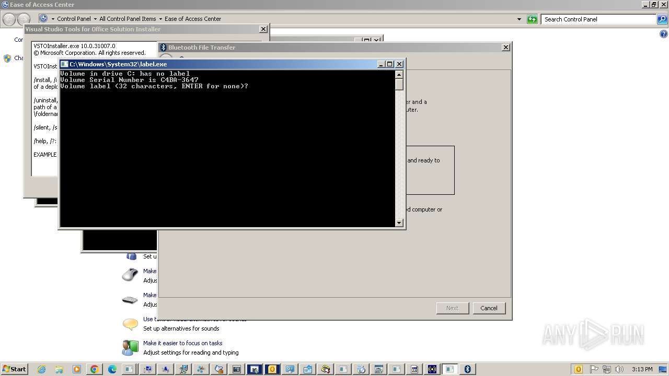669x376 pixels.
Task: Open 'Make it easier to focus on tasks' link
Action: 183,343
